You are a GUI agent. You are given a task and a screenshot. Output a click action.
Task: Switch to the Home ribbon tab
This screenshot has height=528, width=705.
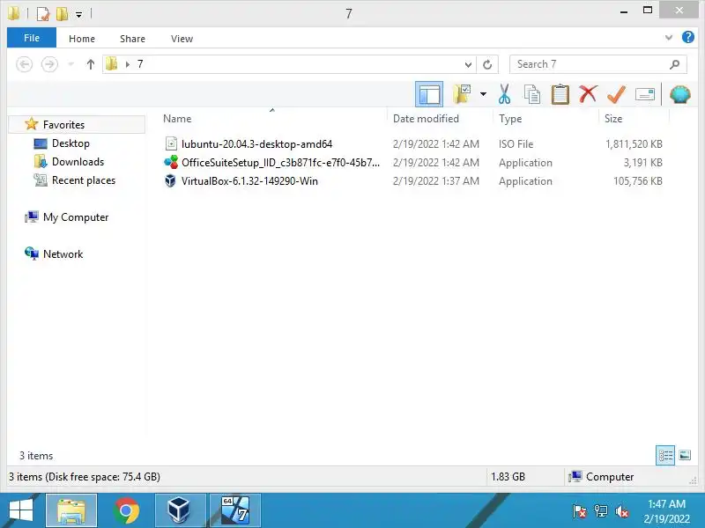point(81,39)
